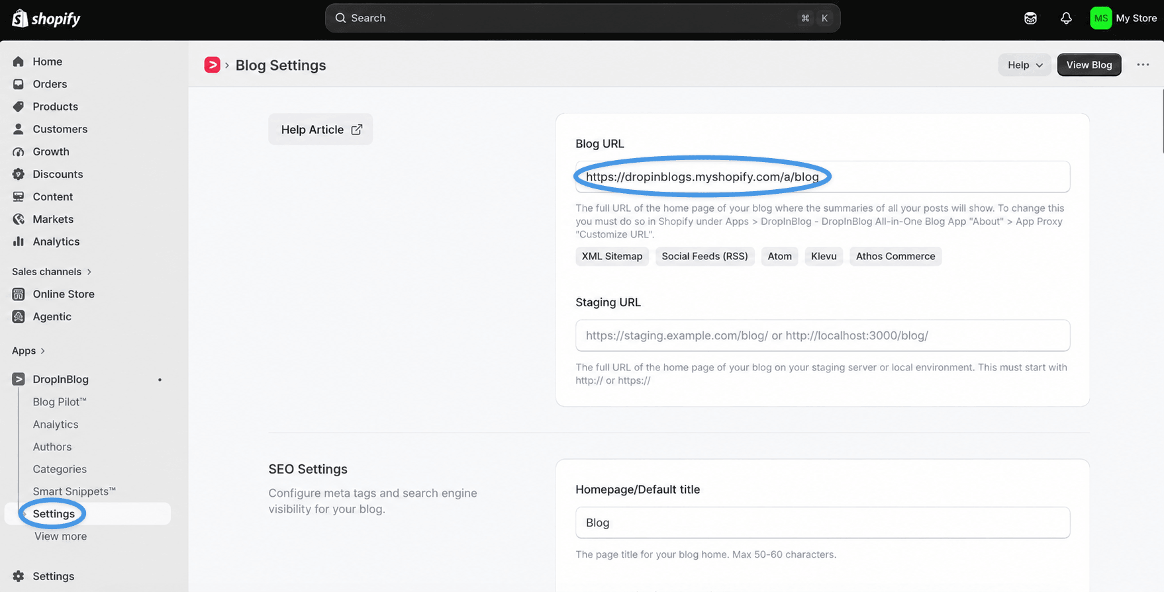
Task: Select DropInBlog Settings submenu item
Action: point(87,514)
